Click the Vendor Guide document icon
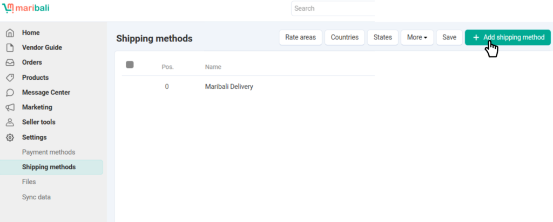This screenshot has width=553, height=222. point(10,47)
